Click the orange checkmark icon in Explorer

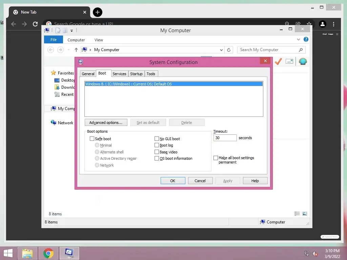click(278, 61)
